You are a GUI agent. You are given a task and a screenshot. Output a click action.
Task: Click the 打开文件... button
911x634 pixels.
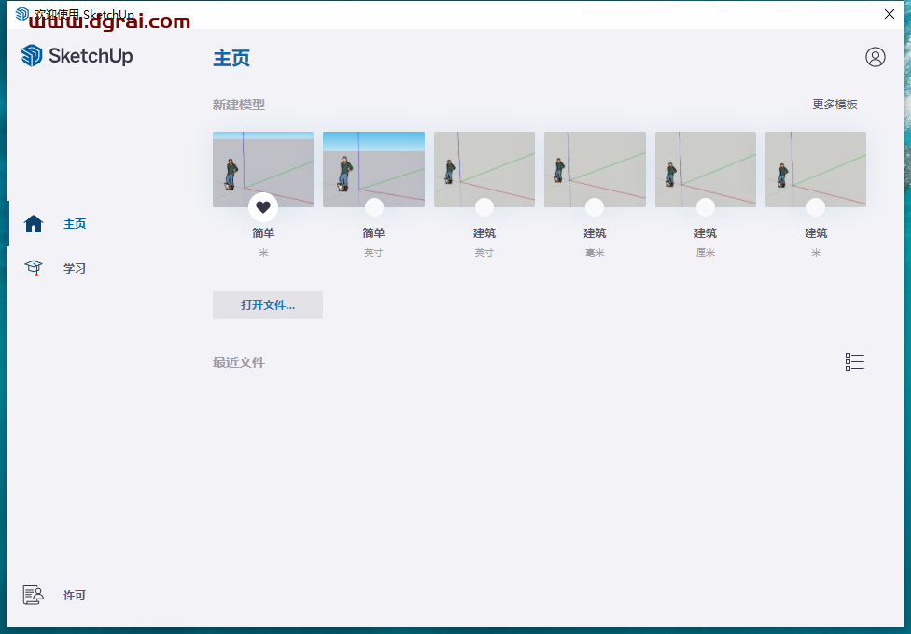click(268, 305)
